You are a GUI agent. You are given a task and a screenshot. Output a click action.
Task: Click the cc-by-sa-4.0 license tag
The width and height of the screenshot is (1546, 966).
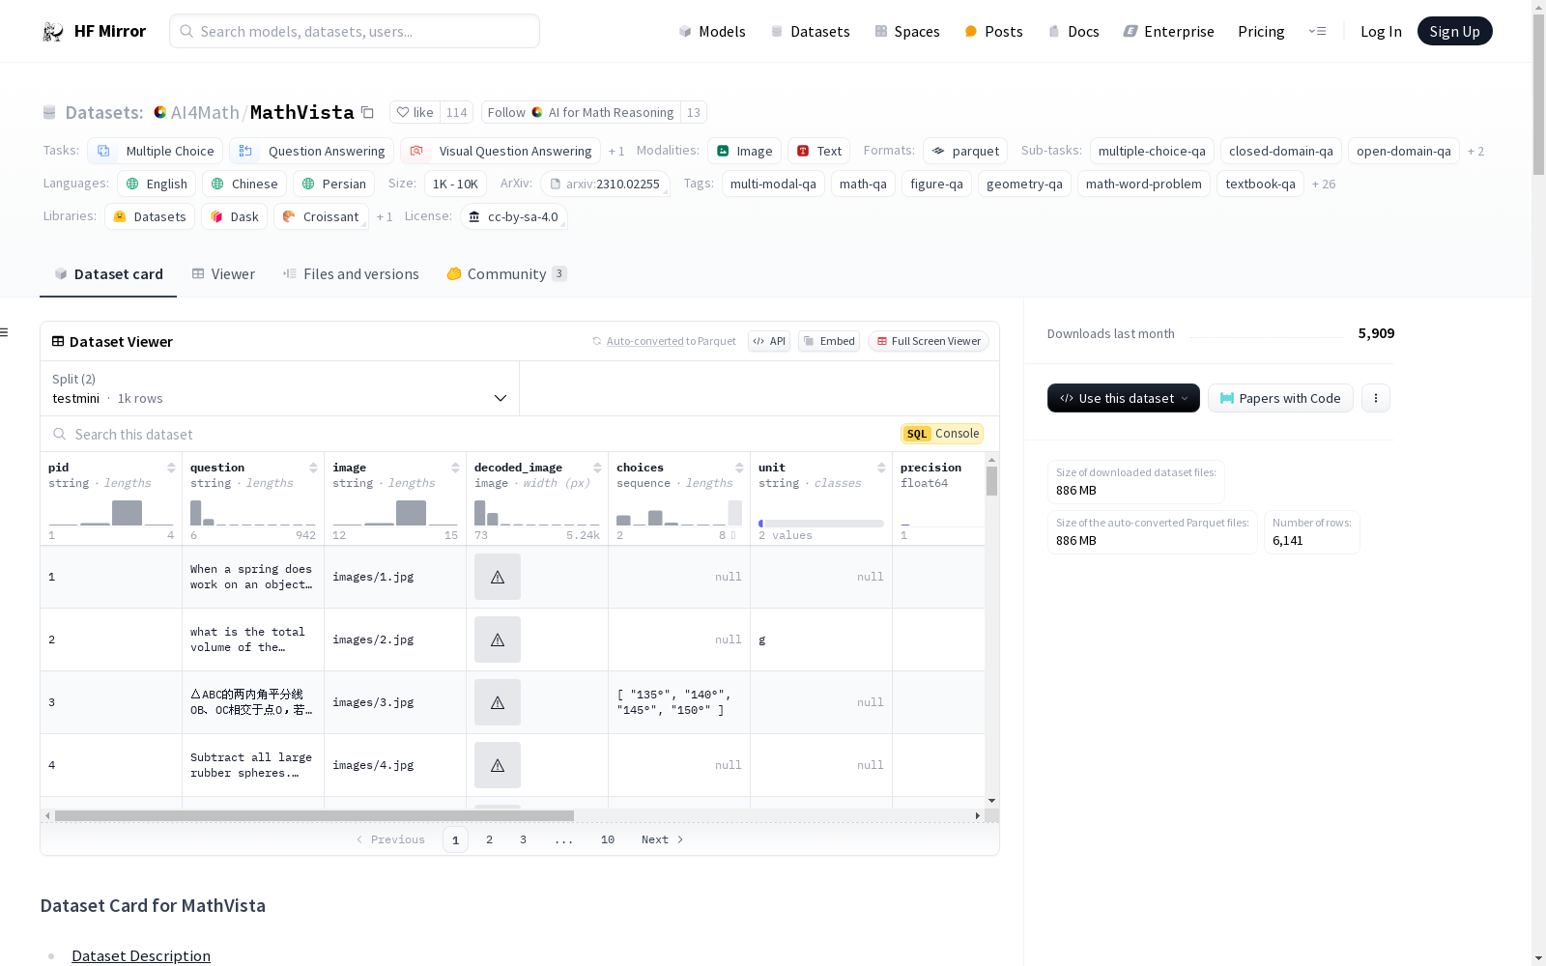click(x=513, y=216)
